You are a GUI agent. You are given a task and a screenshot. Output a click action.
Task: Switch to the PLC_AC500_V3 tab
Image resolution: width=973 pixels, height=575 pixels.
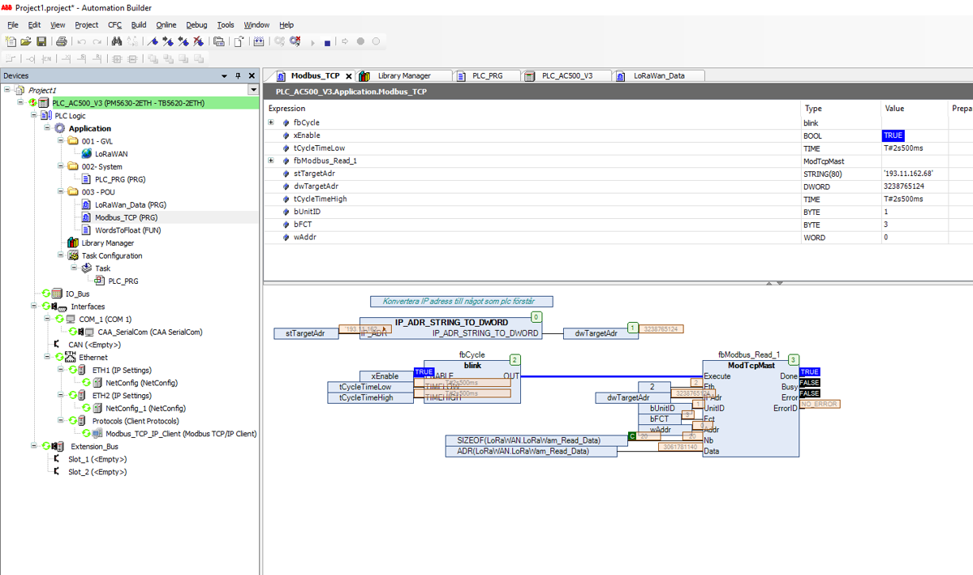point(566,75)
